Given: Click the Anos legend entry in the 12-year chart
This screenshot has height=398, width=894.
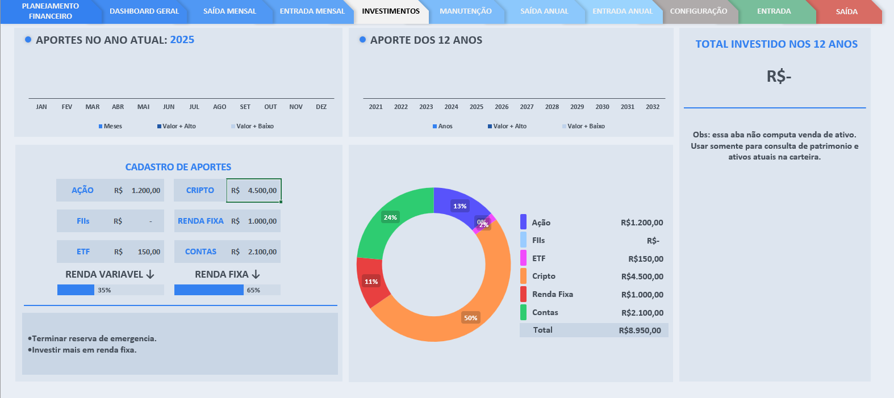Looking at the screenshot, I should (442, 126).
